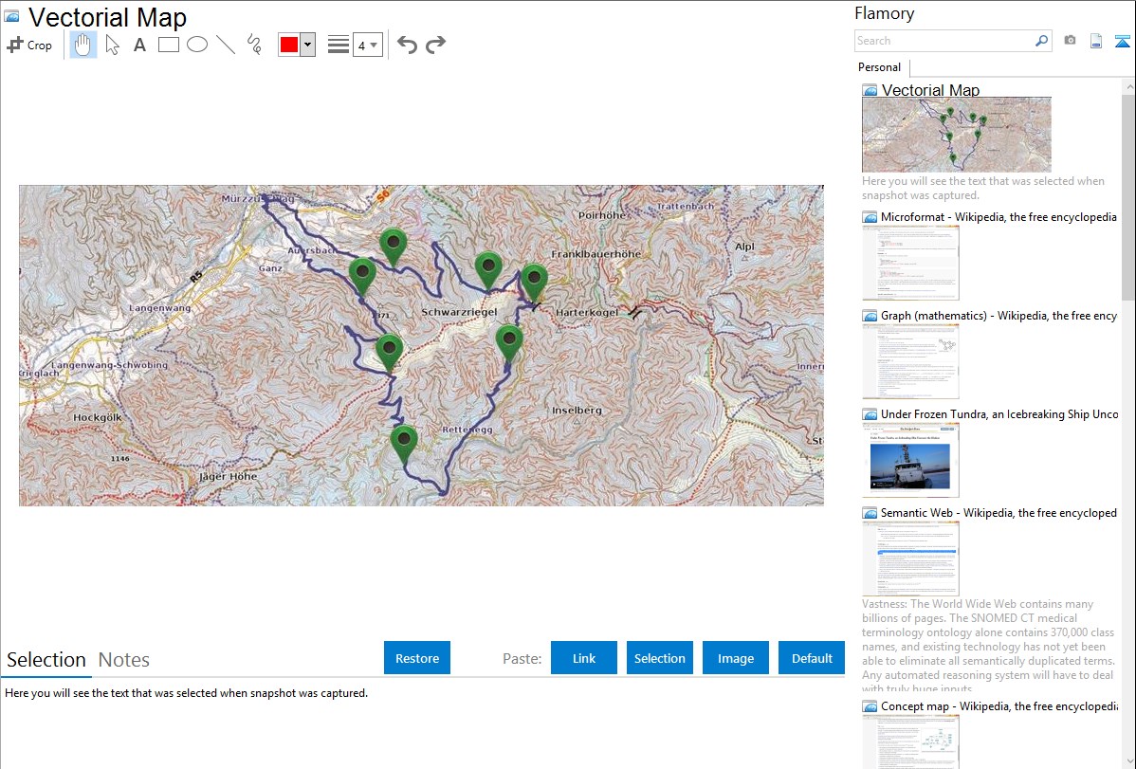Select the ellipse shape tool
Viewport: 1136px width, 769px height.
(197, 45)
